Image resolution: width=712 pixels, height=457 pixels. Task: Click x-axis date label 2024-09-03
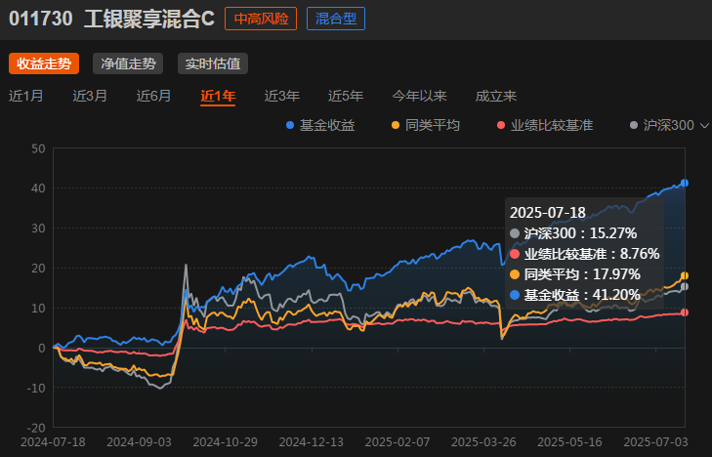coord(139,441)
